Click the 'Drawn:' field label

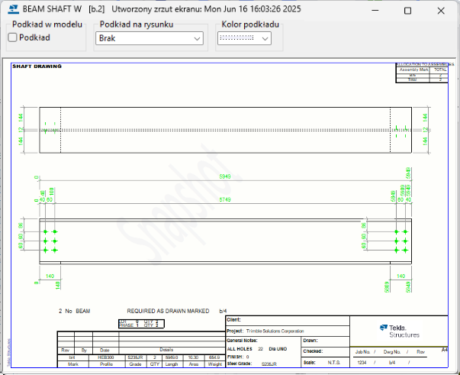click(x=310, y=341)
